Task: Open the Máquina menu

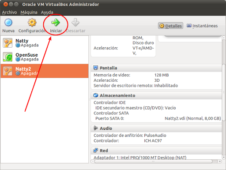Action: 29,12
